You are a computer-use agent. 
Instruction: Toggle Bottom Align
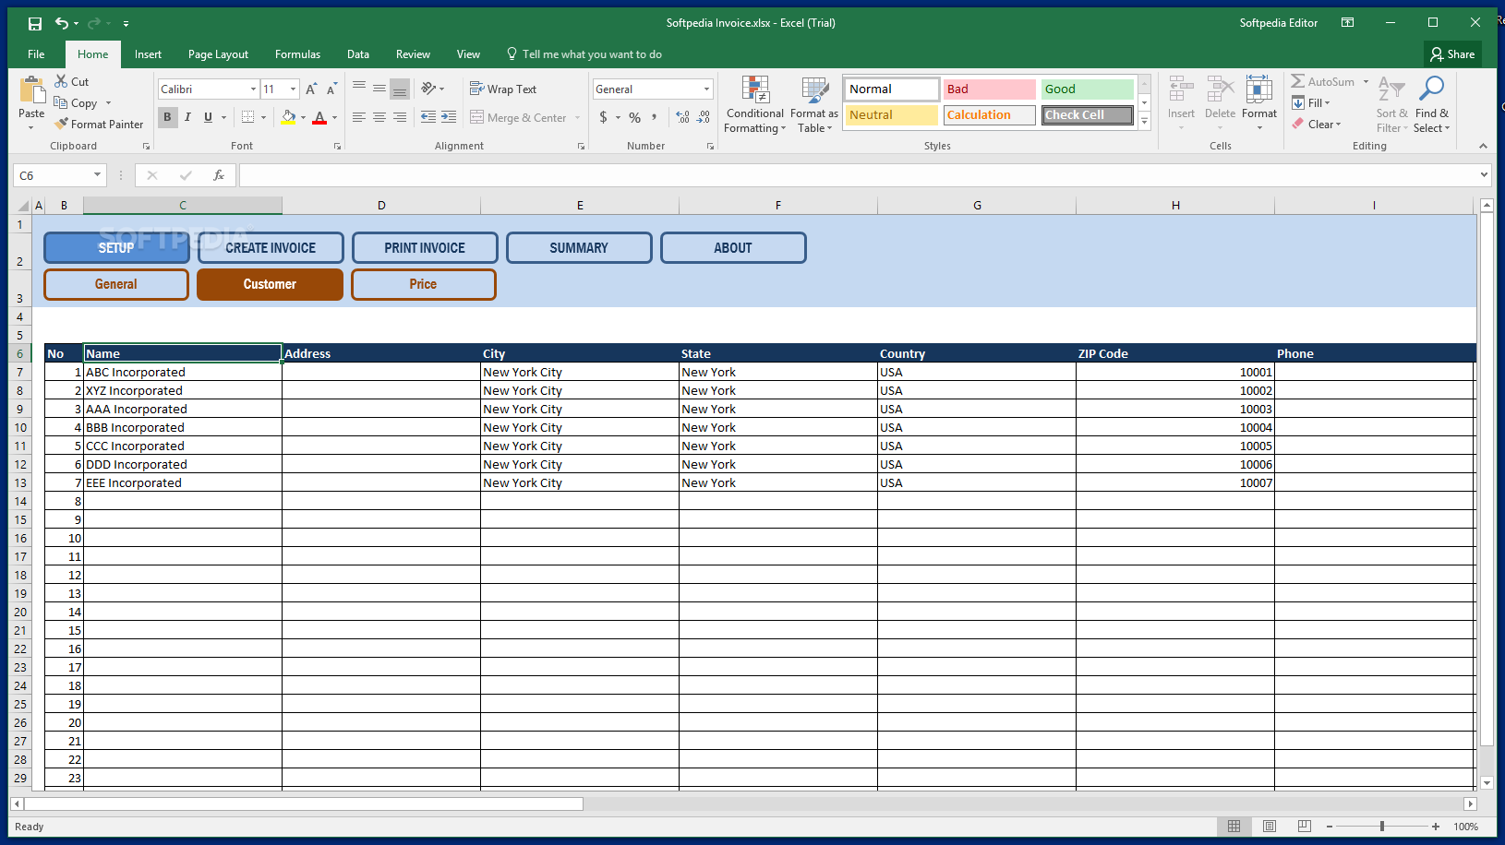400,89
